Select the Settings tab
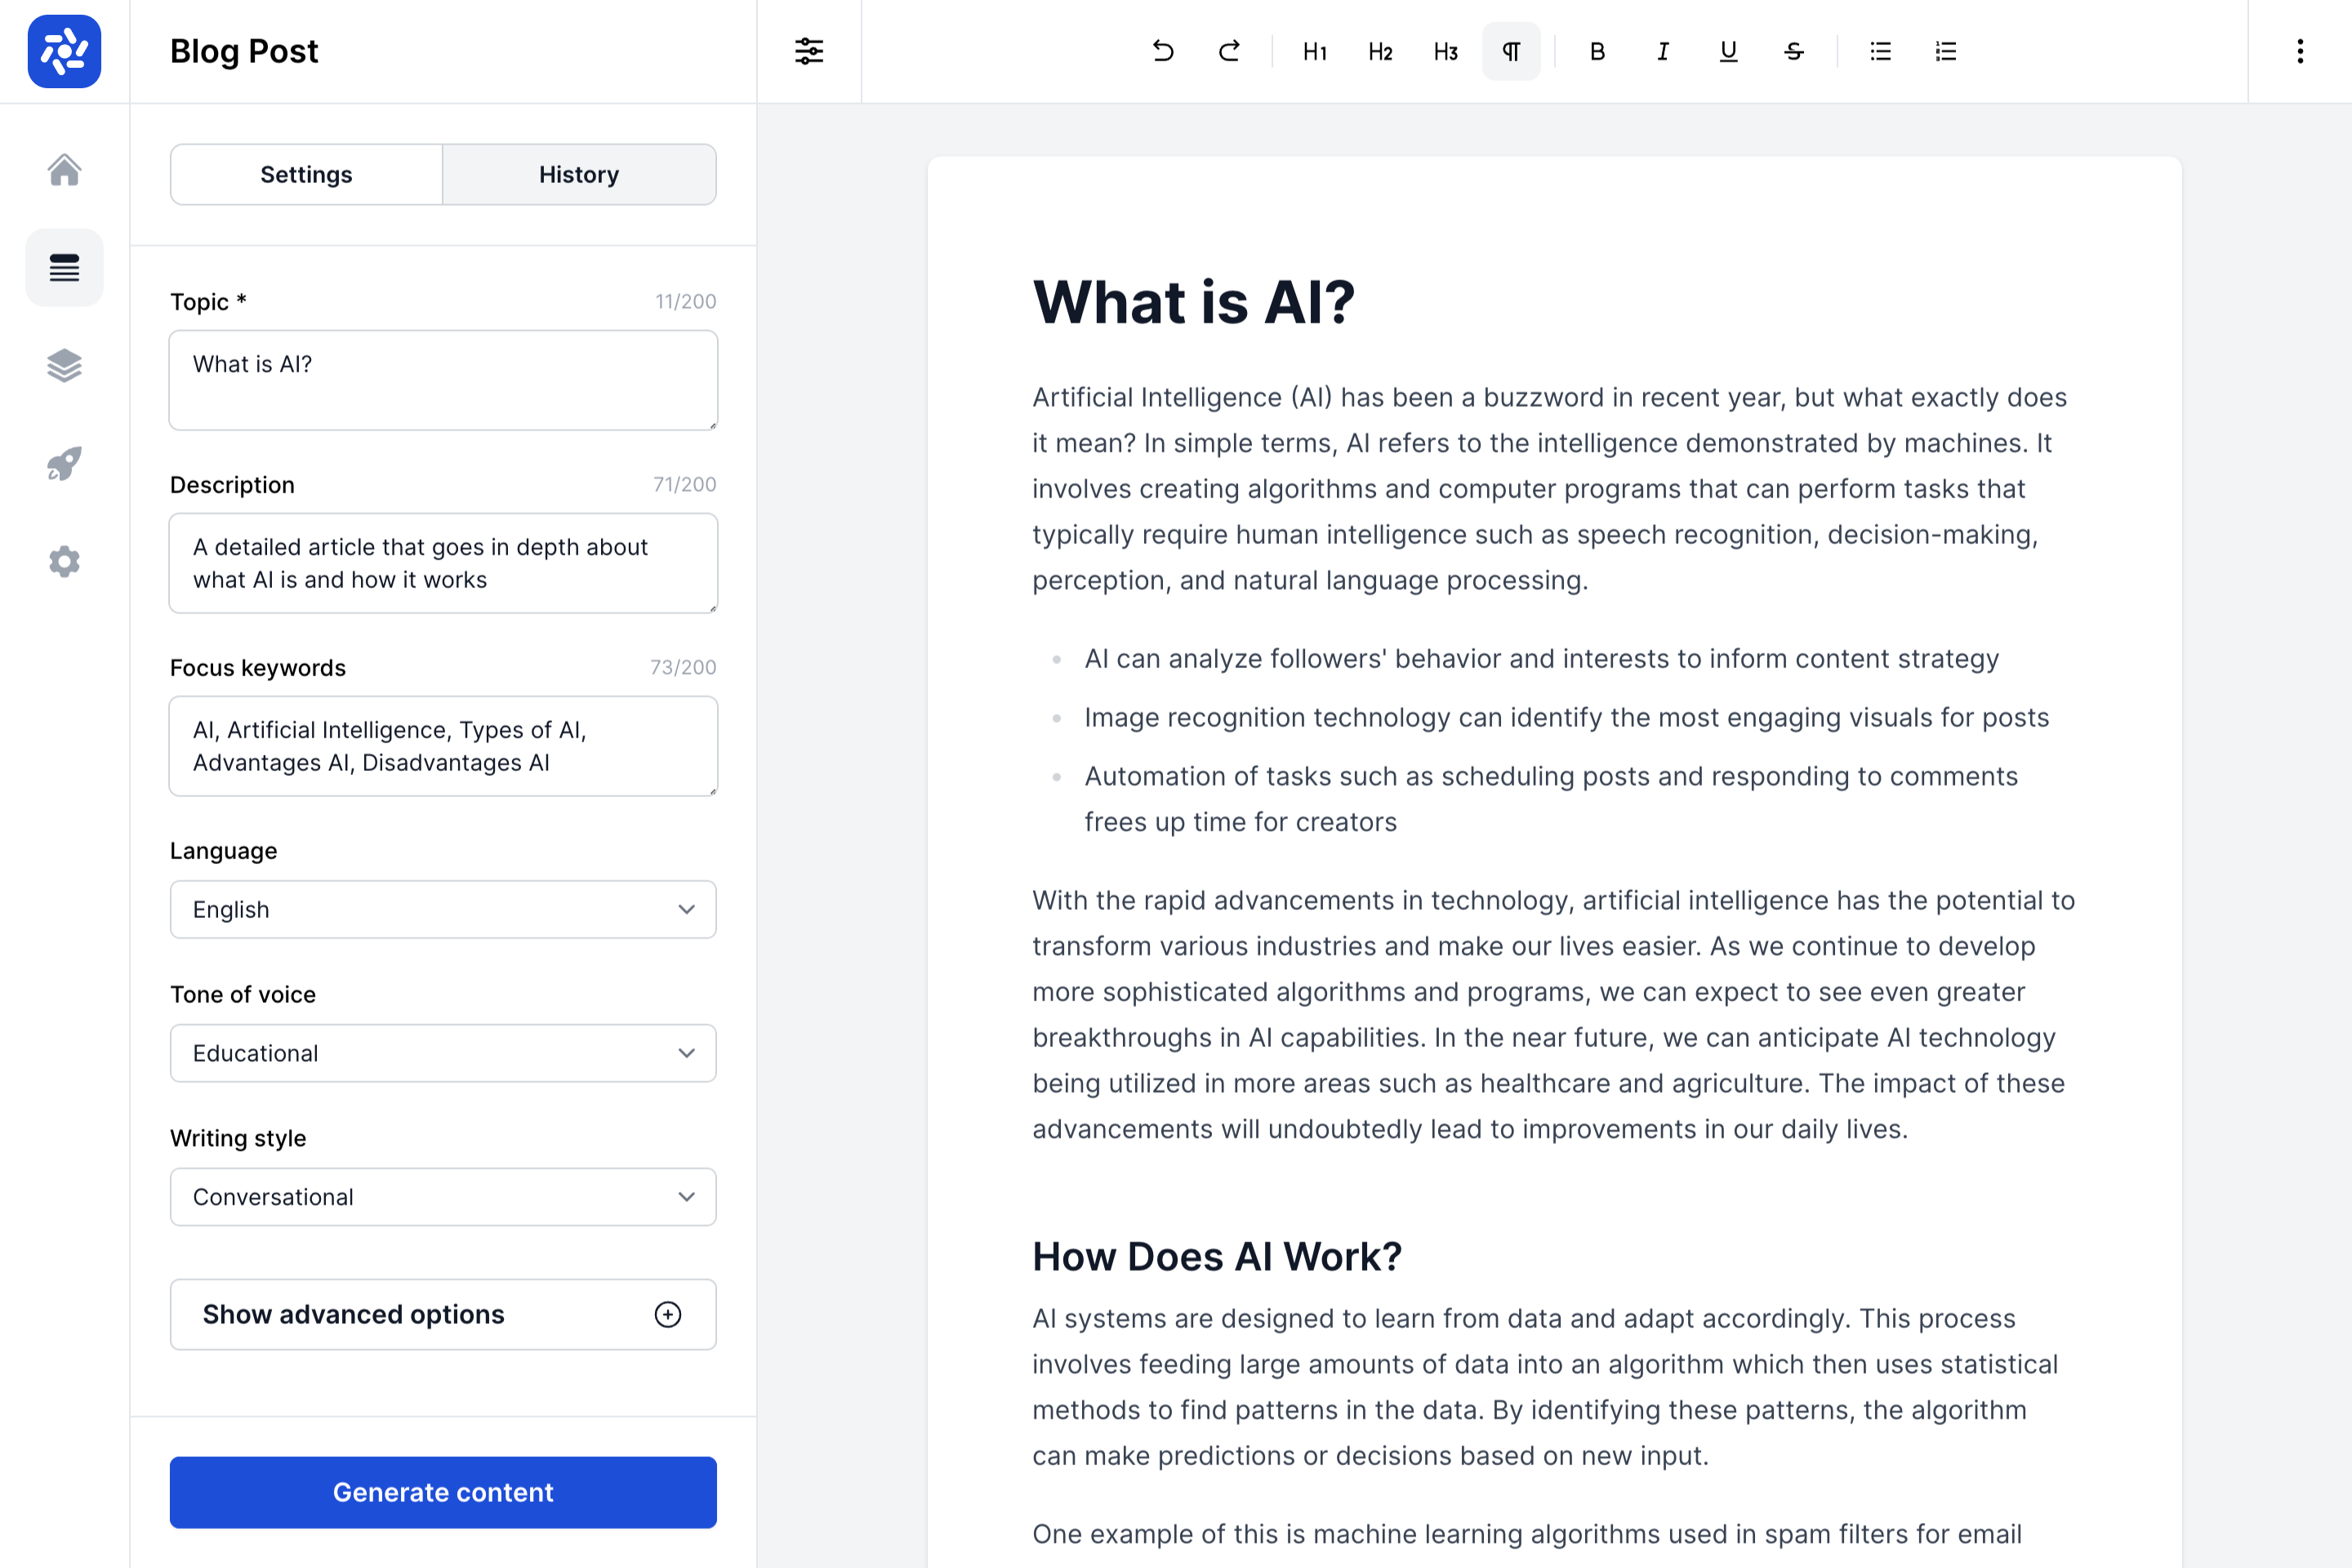 click(x=306, y=174)
